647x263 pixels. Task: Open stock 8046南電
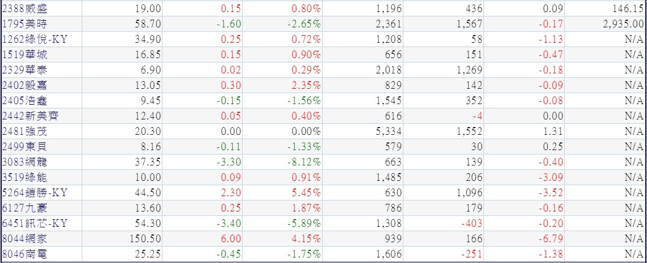coord(24,255)
